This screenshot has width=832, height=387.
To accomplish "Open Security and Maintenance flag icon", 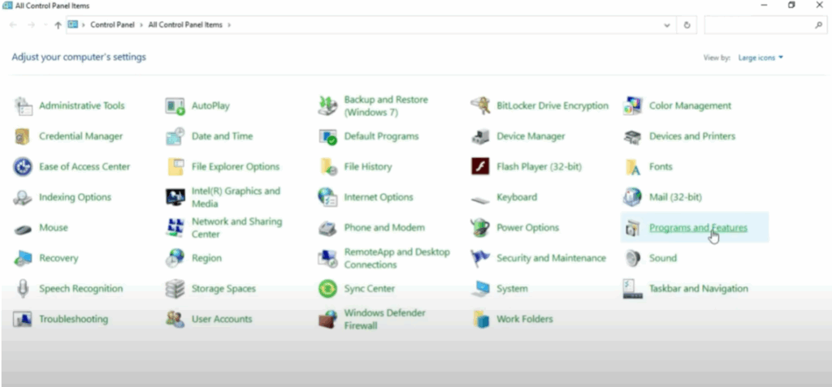I will (x=479, y=258).
